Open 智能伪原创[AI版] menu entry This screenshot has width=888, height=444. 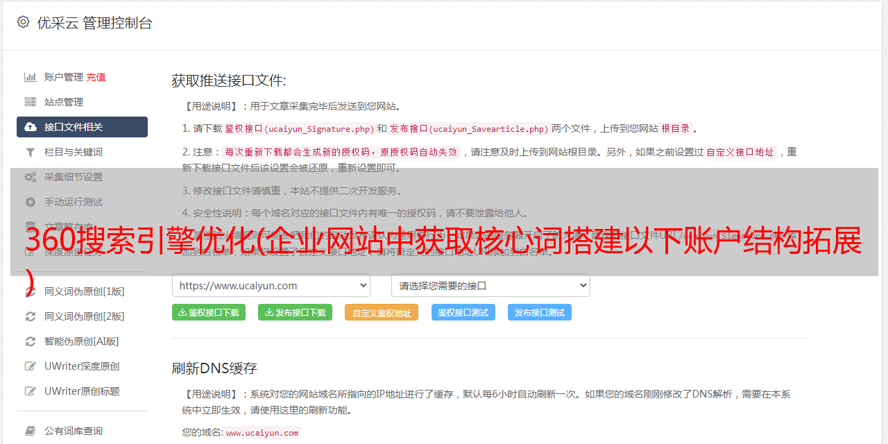pyautogui.click(x=82, y=341)
